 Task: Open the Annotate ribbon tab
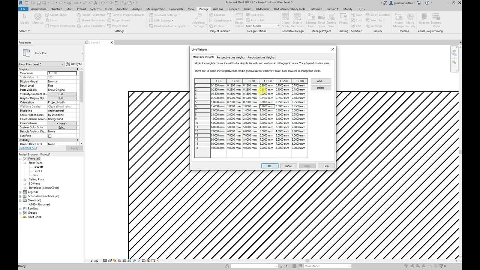[122, 9]
